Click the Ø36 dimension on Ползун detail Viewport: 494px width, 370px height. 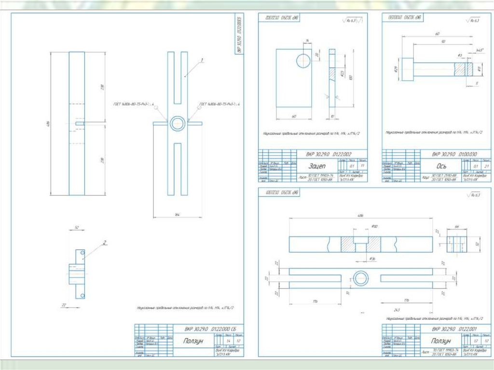[372, 259]
